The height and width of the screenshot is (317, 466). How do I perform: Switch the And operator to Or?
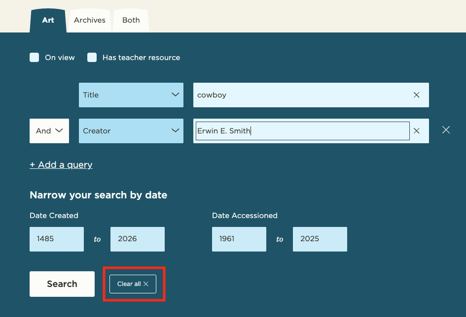[x=49, y=131]
